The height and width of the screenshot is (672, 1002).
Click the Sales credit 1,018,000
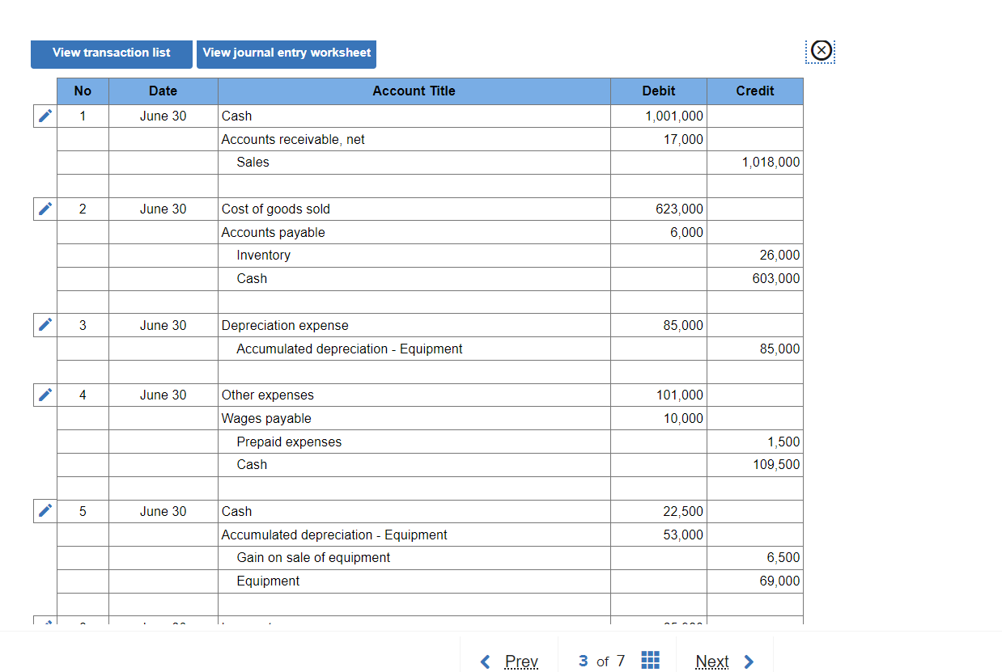[771, 163]
